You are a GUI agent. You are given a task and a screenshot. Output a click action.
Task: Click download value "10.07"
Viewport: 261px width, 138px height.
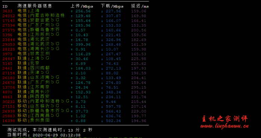tap(112, 49)
